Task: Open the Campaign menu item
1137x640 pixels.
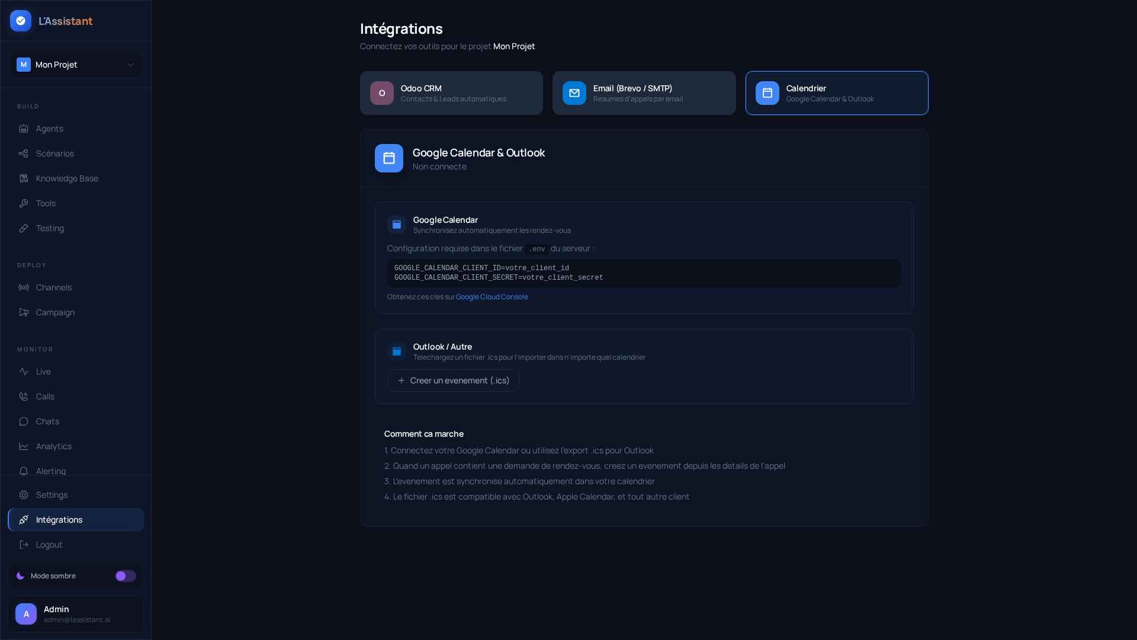Action: point(55,312)
